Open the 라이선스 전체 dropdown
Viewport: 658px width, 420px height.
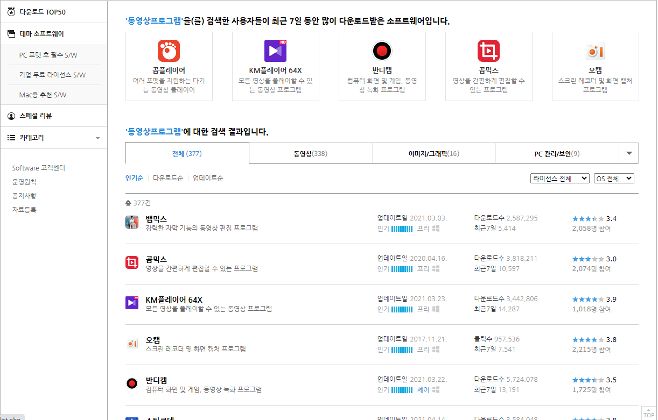[x=560, y=179]
